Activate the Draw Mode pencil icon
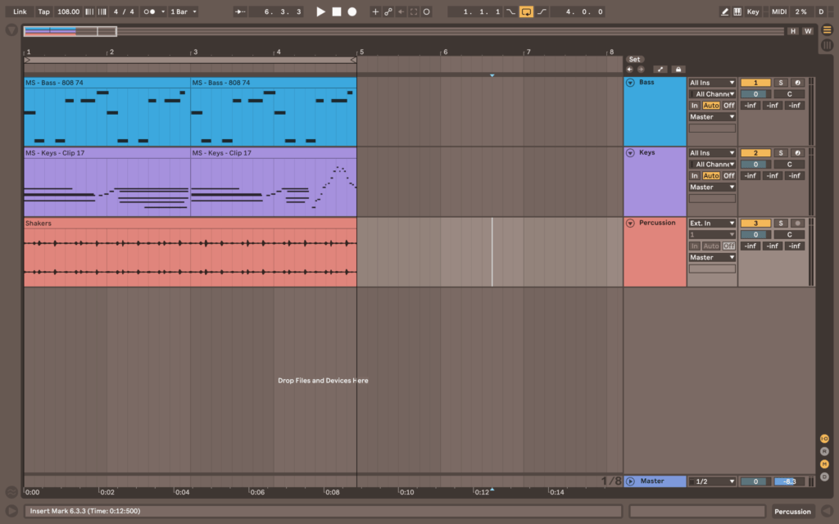The image size is (839, 524). (724, 11)
